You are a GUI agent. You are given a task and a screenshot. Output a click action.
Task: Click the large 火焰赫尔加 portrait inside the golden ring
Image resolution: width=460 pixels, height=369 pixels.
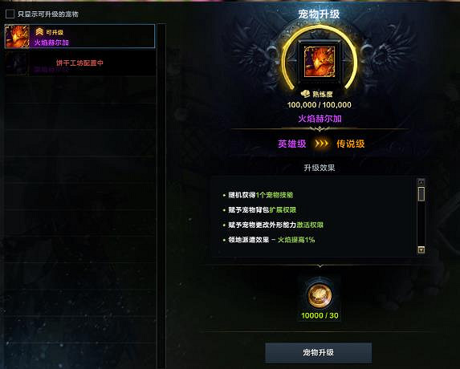pyautogui.click(x=320, y=62)
